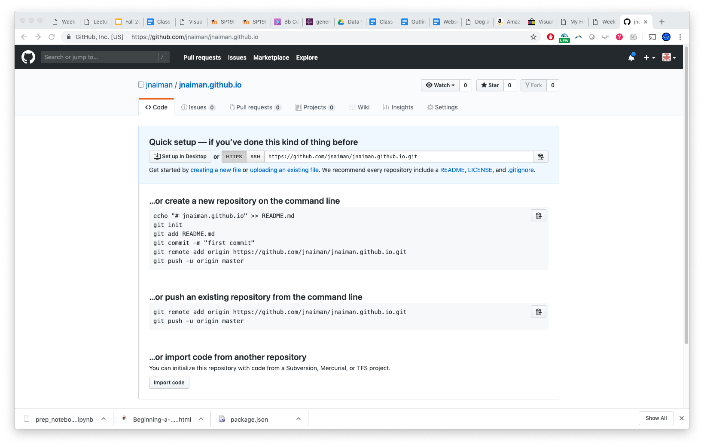This screenshot has width=704, height=447.
Task: Click Show All downloads button
Action: click(x=656, y=418)
